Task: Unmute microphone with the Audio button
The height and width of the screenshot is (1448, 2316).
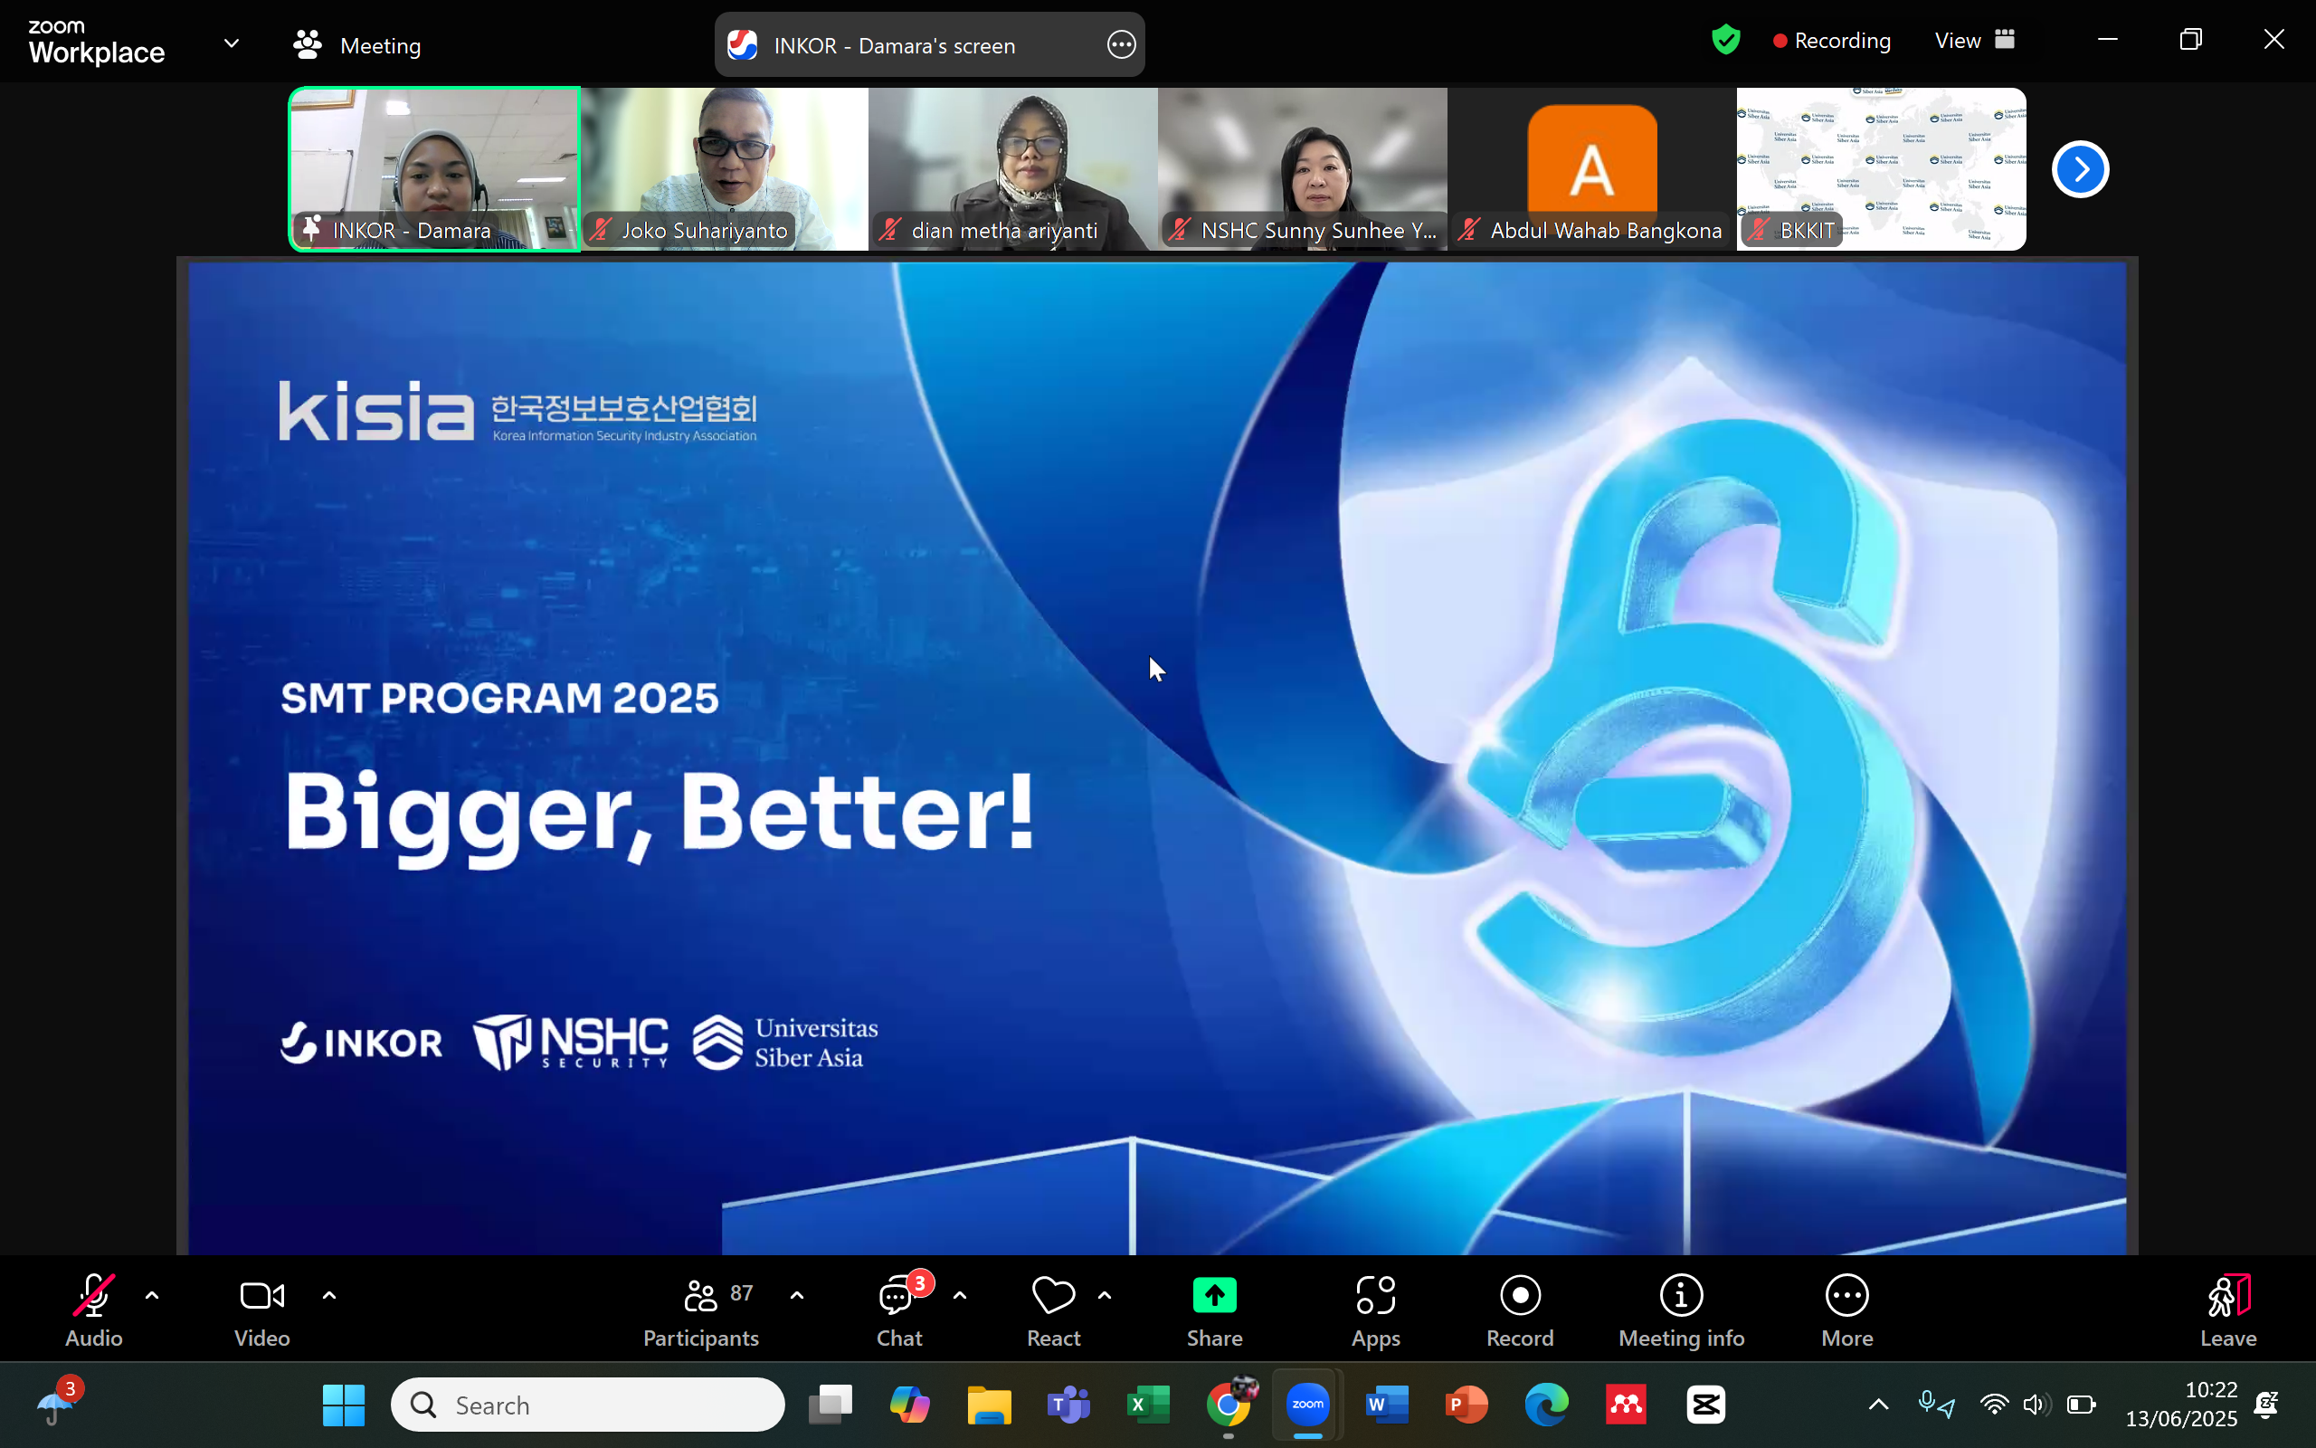Action: (x=94, y=1310)
